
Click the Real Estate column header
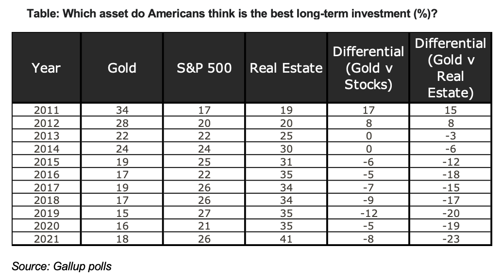(286, 68)
